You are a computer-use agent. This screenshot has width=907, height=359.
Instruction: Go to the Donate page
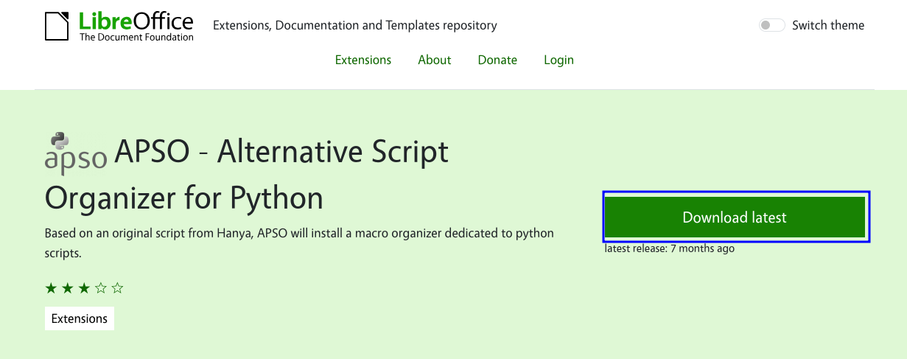pos(497,60)
